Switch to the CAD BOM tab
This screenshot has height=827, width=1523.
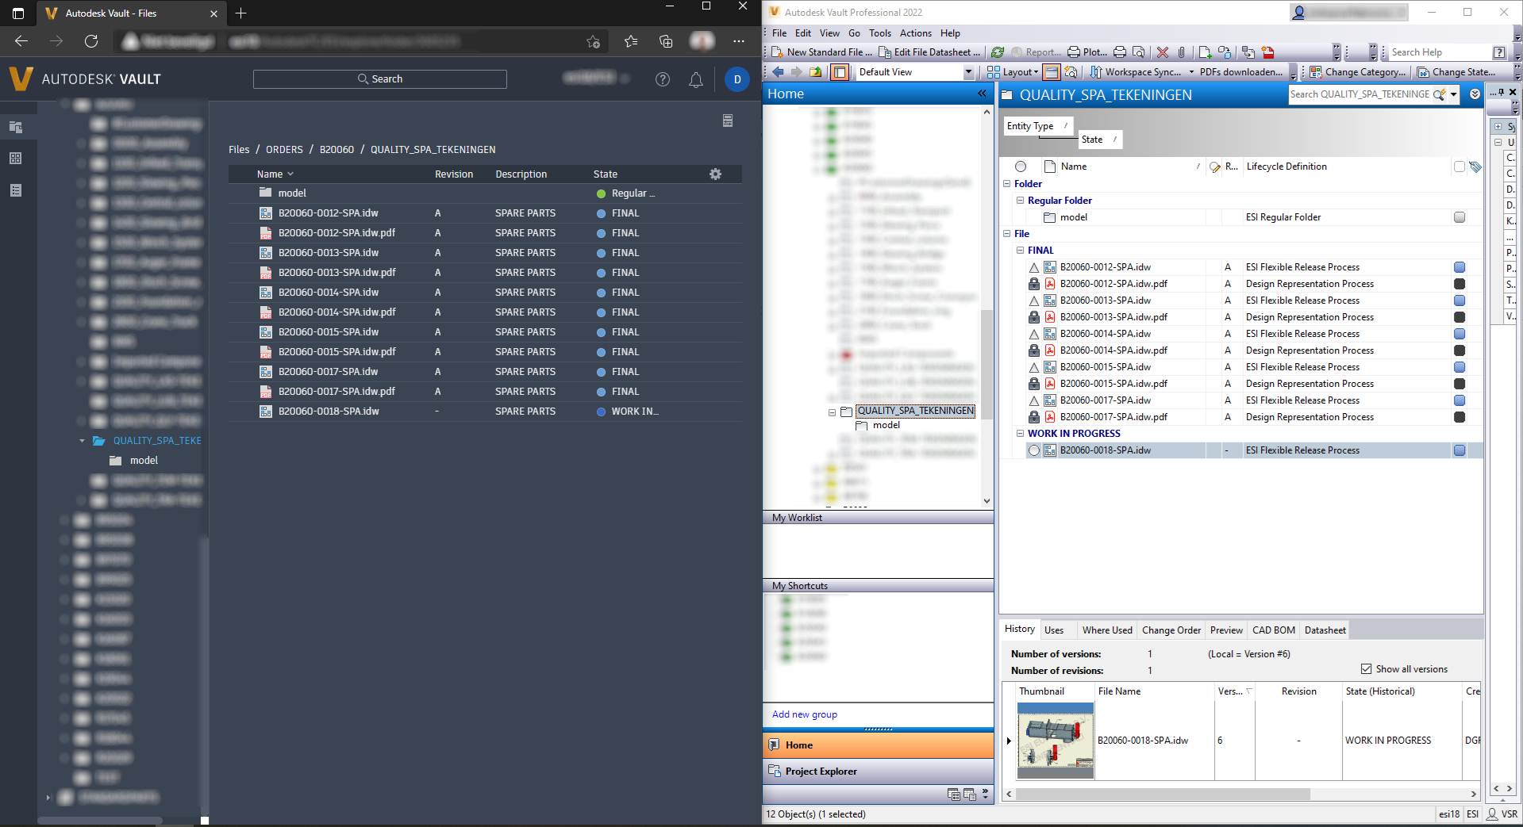coord(1273,630)
